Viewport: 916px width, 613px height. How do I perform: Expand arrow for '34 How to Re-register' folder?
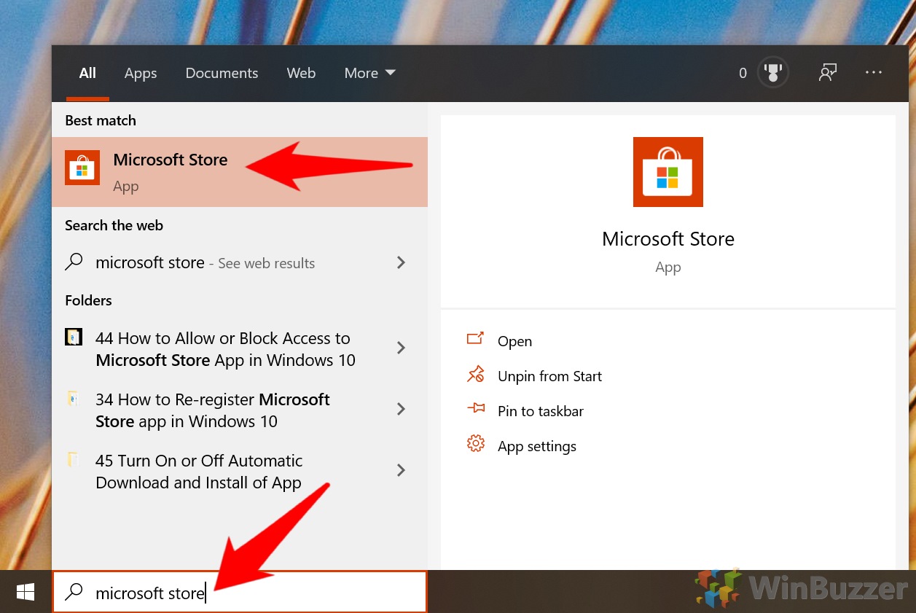(401, 410)
